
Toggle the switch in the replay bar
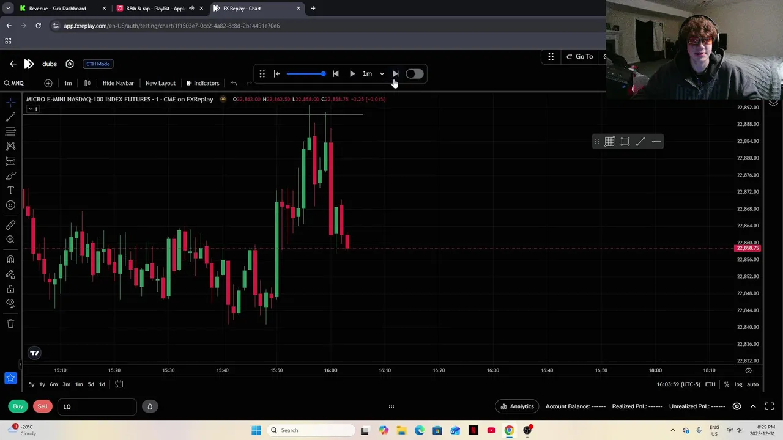tap(414, 74)
